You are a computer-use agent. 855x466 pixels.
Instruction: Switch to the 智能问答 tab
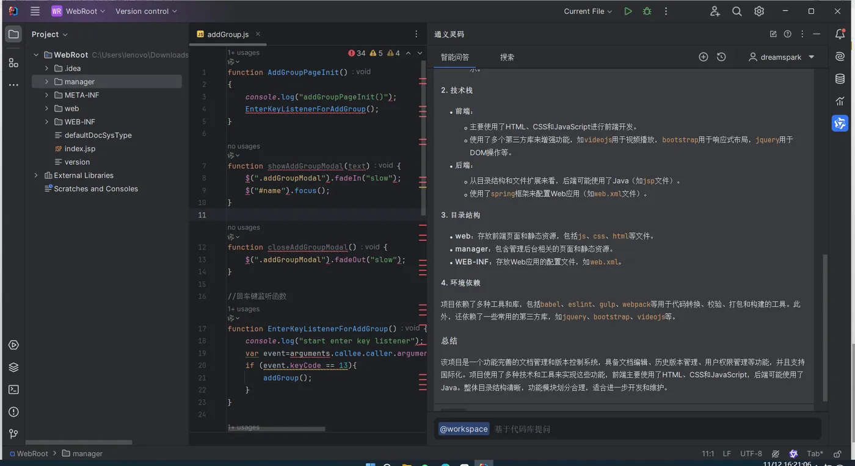[455, 57]
